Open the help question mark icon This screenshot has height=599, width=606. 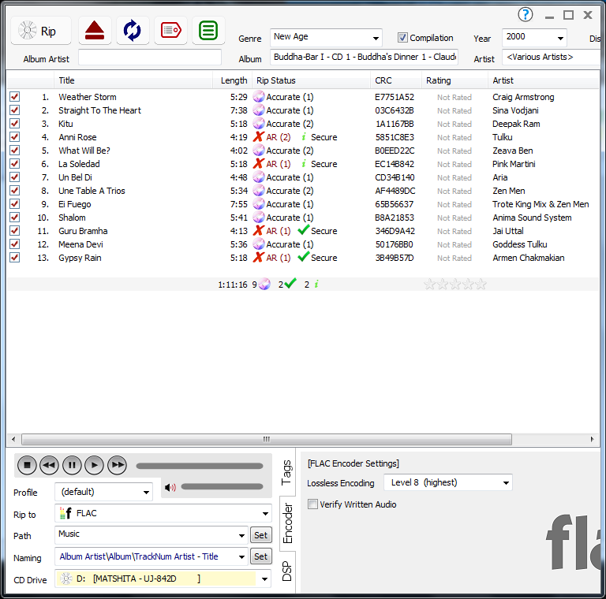[526, 15]
